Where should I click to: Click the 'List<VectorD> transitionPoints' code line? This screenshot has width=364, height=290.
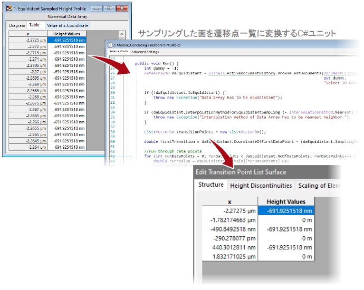point(205,132)
